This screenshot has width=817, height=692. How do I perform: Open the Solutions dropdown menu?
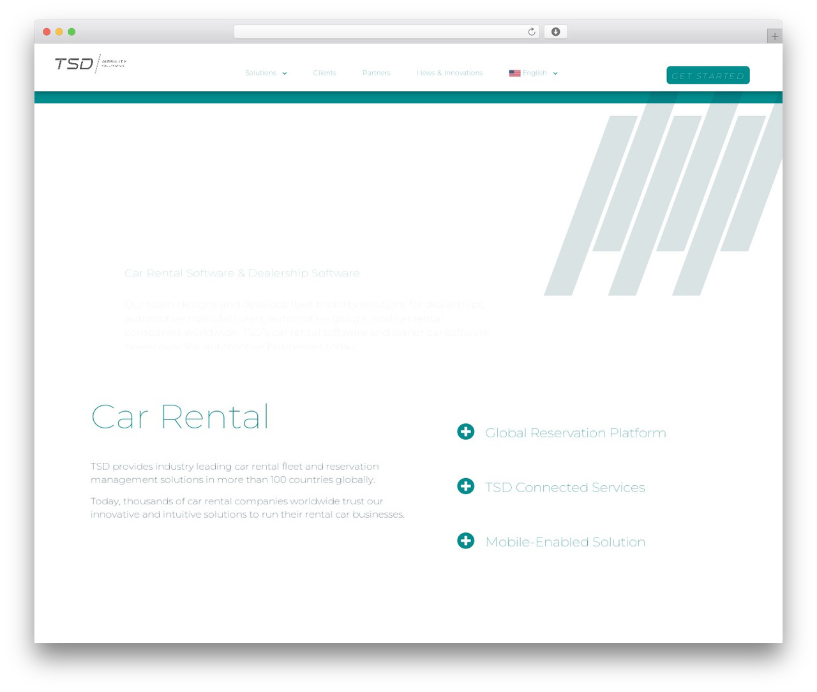[266, 73]
